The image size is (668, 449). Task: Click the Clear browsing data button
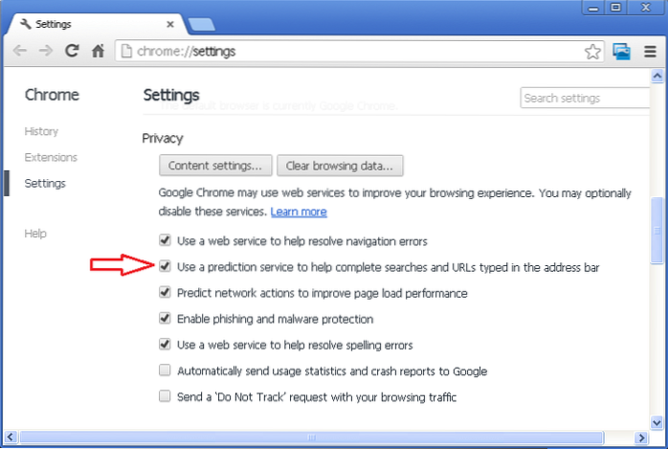point(340,165)
